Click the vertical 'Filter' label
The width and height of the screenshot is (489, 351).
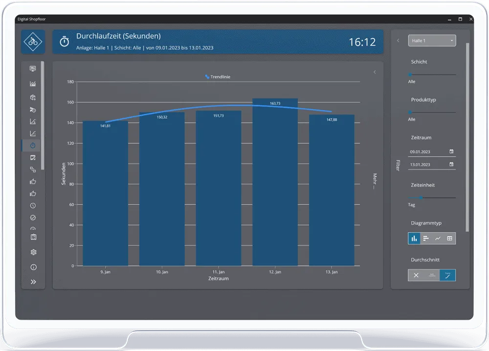[398, 165]
